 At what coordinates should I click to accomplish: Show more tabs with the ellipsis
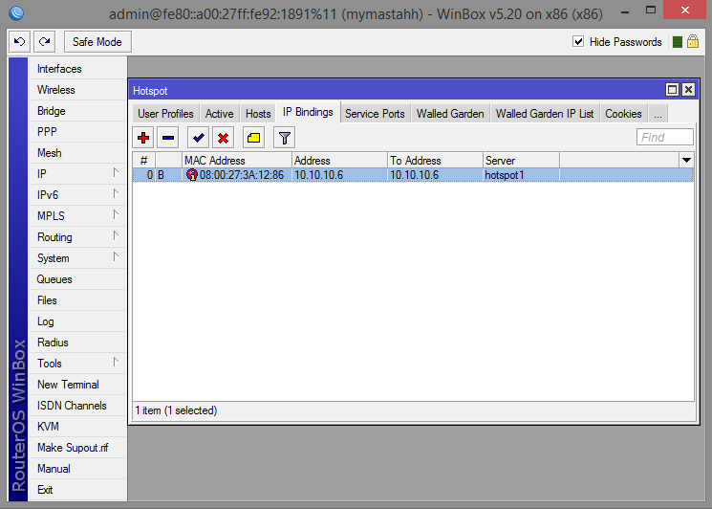[658, 114]
